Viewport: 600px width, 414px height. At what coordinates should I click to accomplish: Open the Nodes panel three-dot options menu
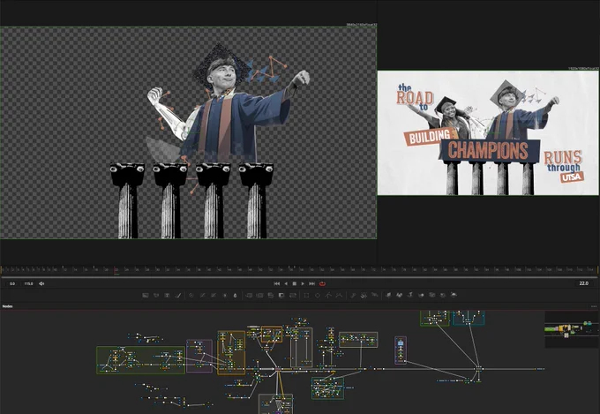coord(594,306)
